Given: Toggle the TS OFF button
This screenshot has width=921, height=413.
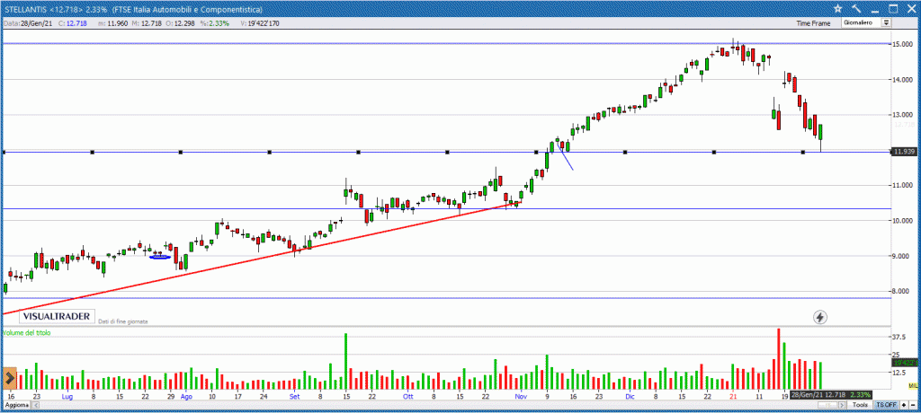Looking at the screenshot, I should coord(886,405).
